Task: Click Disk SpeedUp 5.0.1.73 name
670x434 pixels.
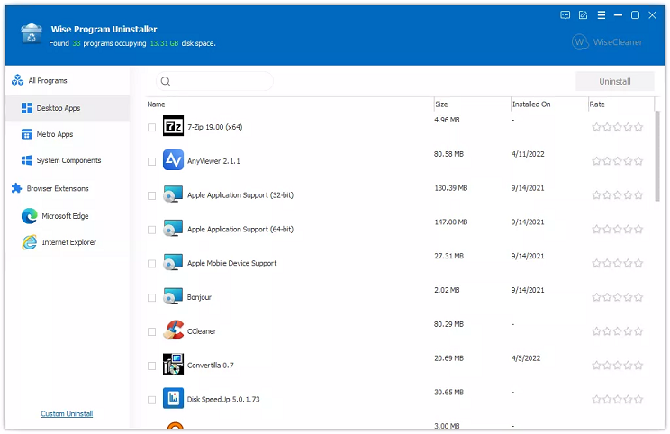Action: click(x=223, y=400)
